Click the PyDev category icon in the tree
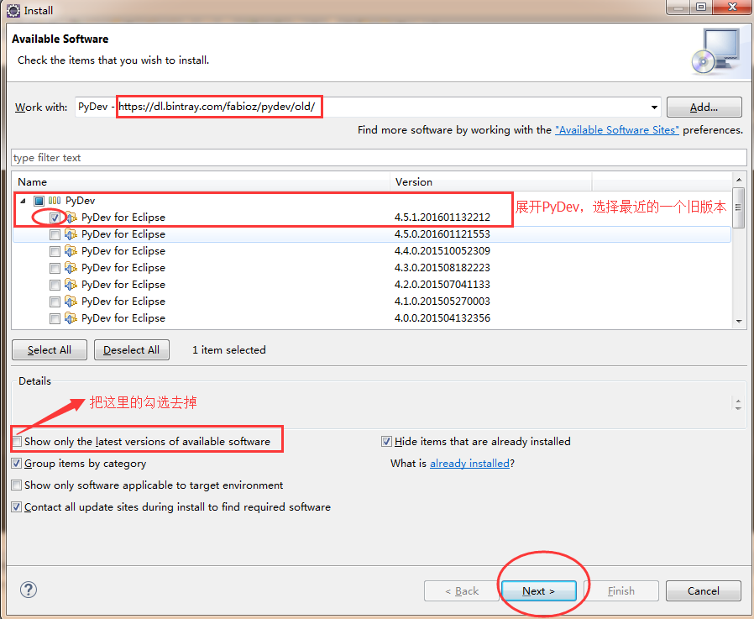Screen dimensions: 754x619 click(x=55, y=201)
